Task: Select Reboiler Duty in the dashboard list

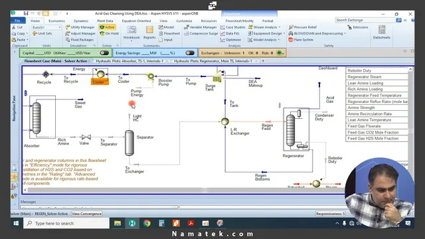Action: click(377, 70)
